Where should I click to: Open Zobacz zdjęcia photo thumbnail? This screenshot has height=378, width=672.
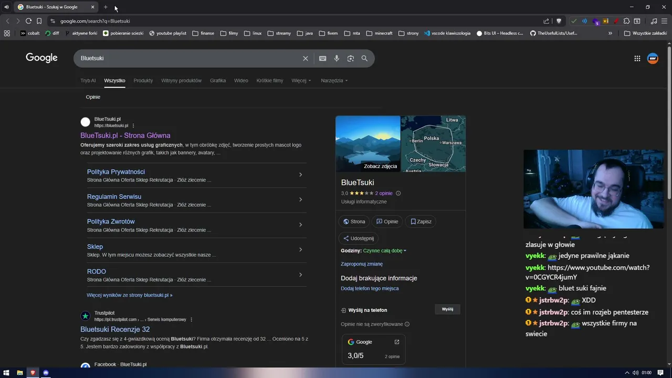pyautogui.click(x=368, y=144)
